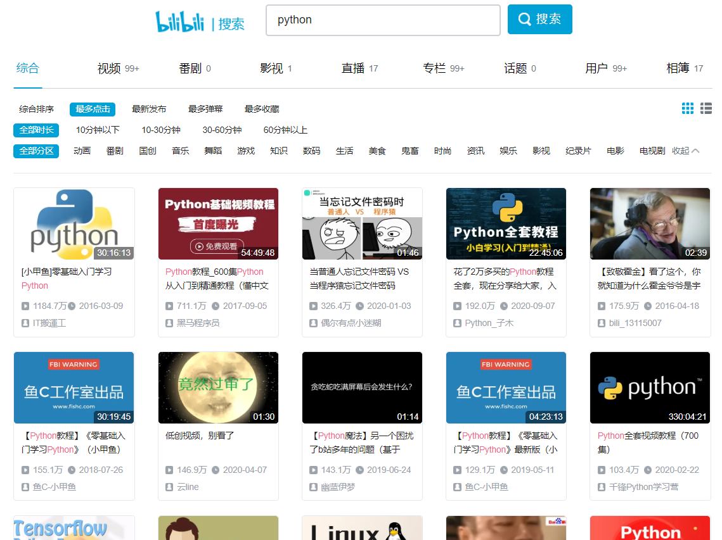Filter duration to 10分钟以下
The width and height of the screenshot is (722, 540).
pyautogui.click(x=98, y=130)
